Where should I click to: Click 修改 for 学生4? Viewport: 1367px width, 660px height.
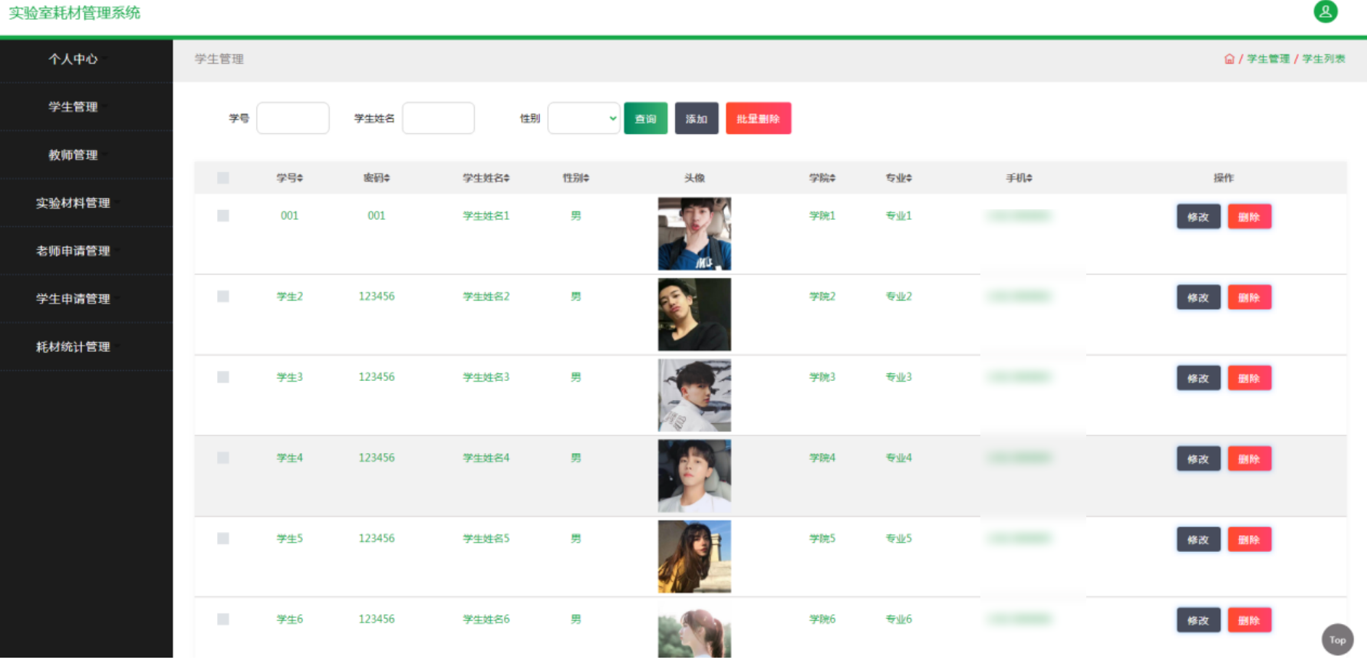(x=1198, y=458)
